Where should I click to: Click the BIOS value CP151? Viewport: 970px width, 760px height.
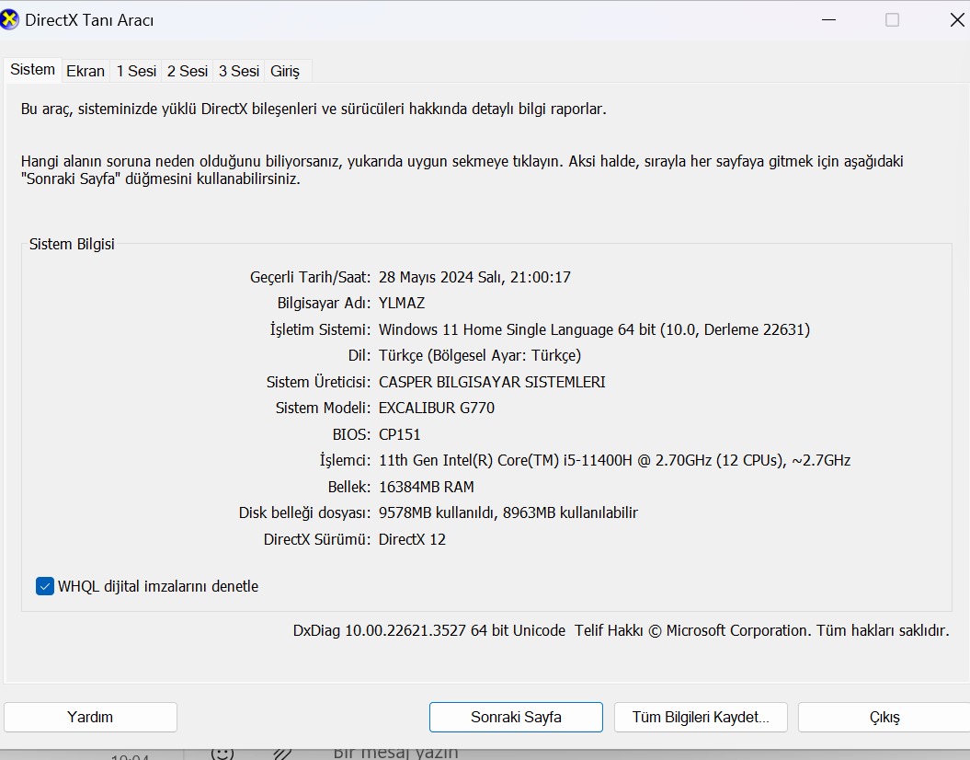coord(400,434)
